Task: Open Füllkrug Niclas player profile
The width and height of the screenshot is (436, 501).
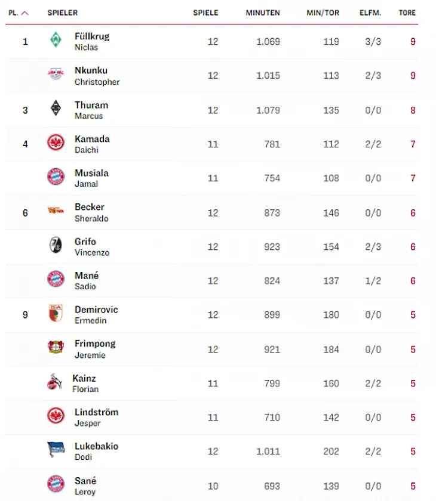Action: 92,42
